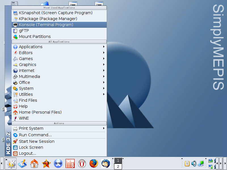Select virtual desktop 1 in pager
The width and height of the screenshot is (227, 170).
pos(118,161)
